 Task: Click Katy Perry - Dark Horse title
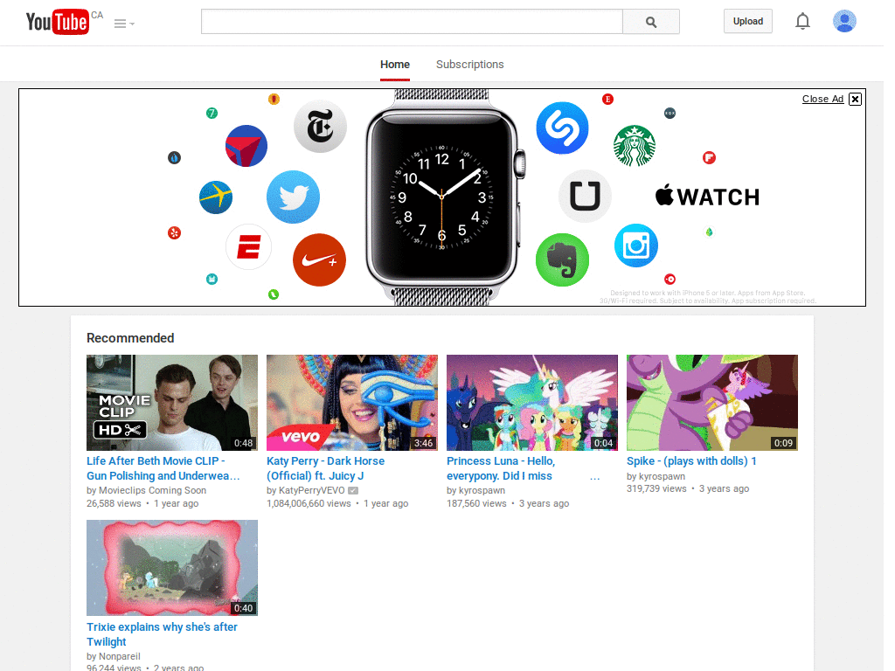325,468
